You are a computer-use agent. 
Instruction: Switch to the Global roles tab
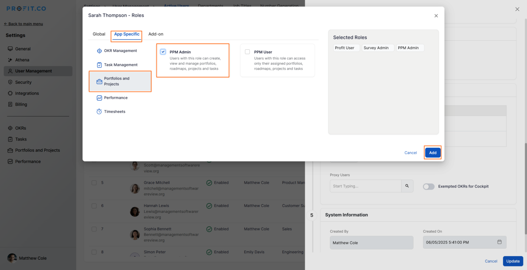pyautogui.click(x=99, y=34)
